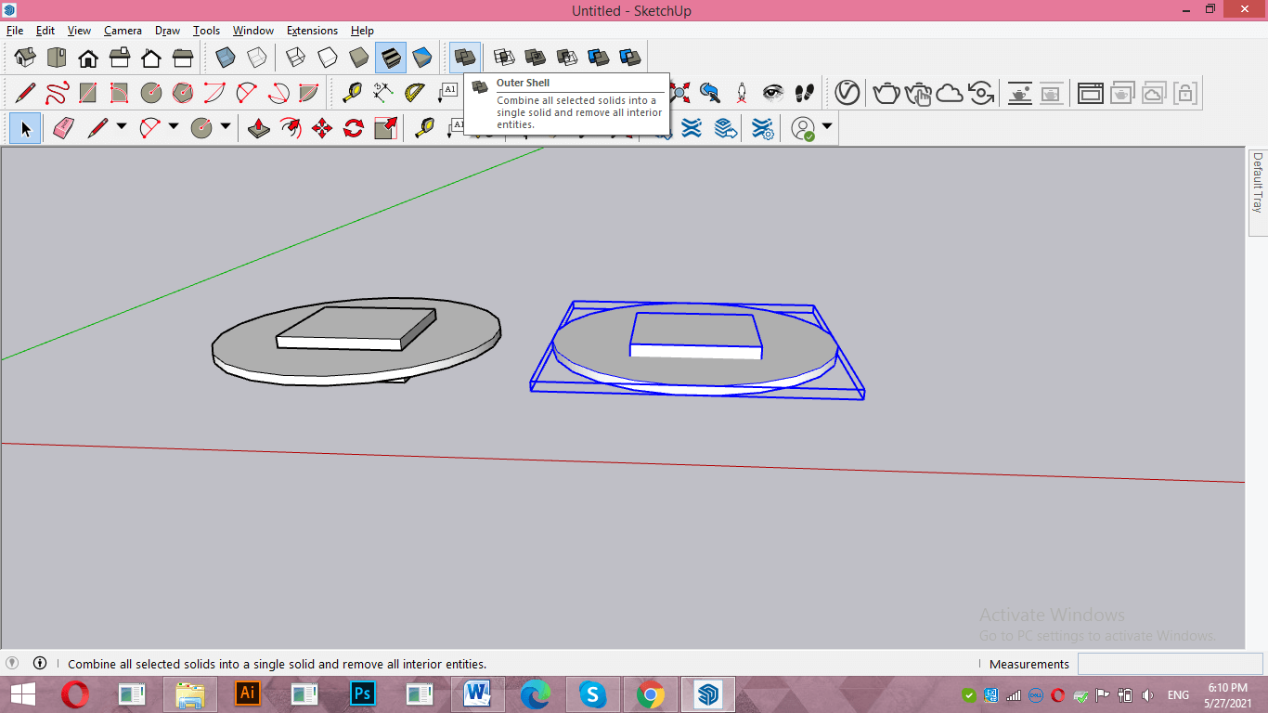Select the Position Camera tool
The height and width of the screenshot is (713, 1268).
[742, 93]
